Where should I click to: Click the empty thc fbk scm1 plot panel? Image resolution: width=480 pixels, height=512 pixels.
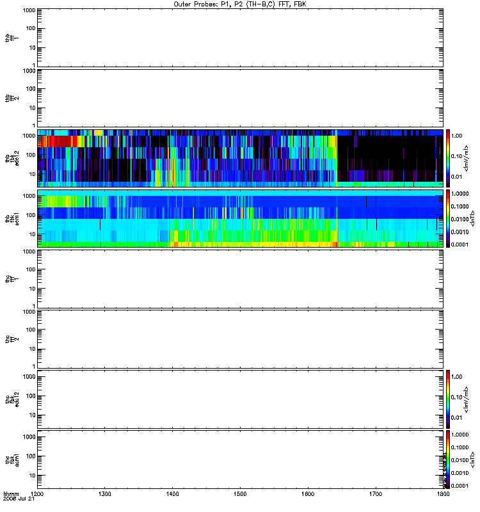[x=241, y=460]
